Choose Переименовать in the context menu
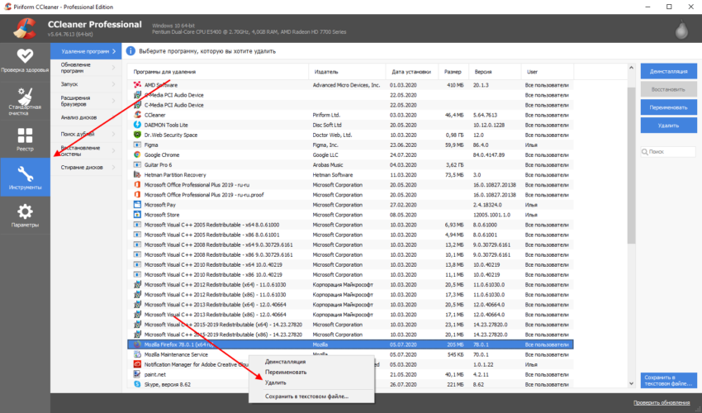 click(x=286, y=373)
